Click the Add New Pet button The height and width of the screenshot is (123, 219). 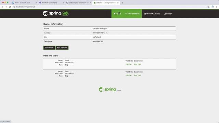62,48
